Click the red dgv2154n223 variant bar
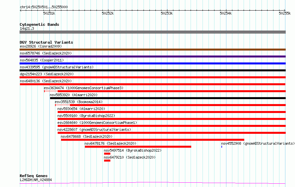 point(152,77)
